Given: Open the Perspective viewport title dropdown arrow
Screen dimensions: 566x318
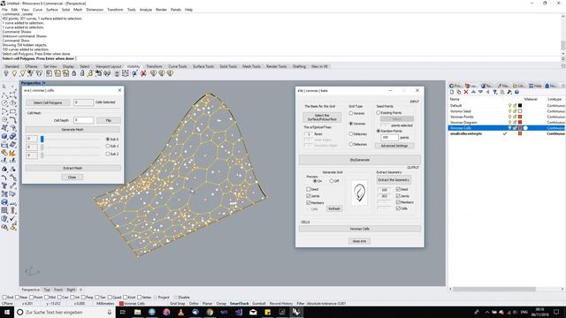Looking at the screenshot, I should coord(44,83).
